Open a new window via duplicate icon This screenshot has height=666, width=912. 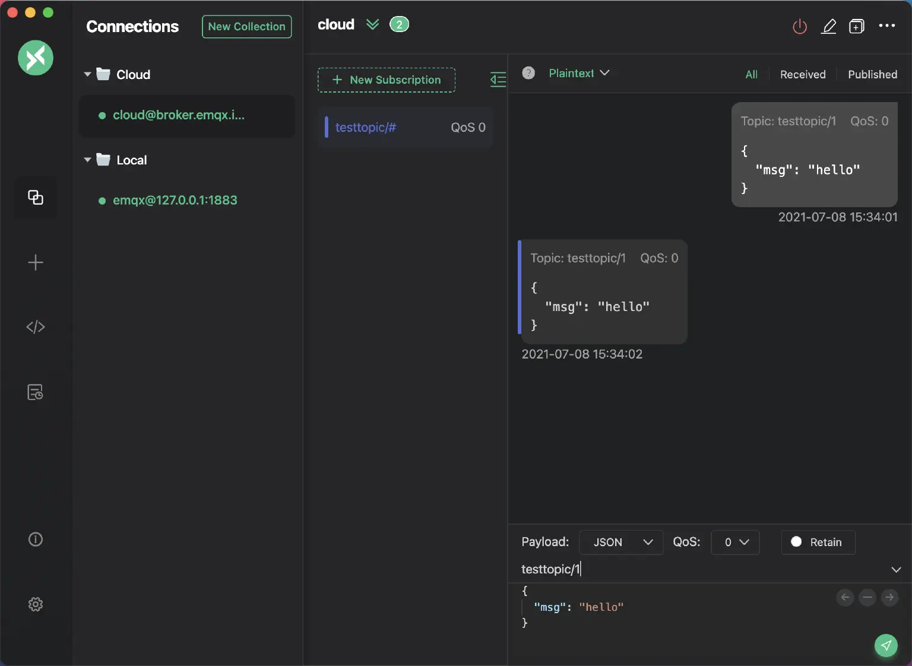857,26
